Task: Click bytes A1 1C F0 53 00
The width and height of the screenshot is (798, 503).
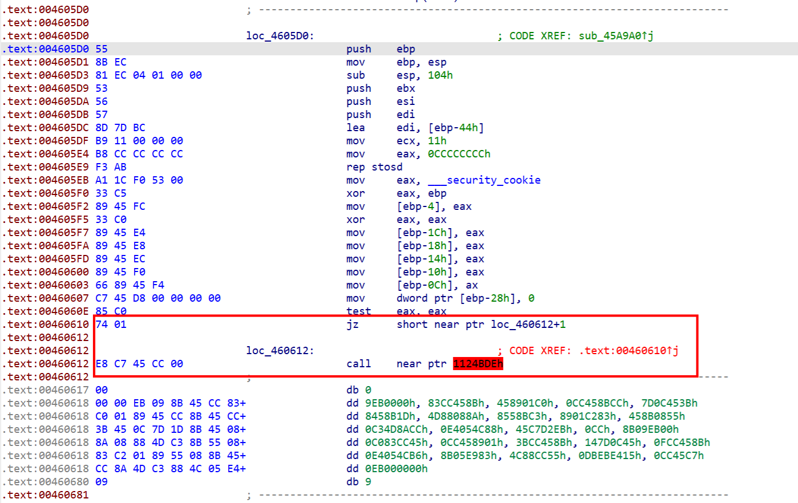Action: 139,180
